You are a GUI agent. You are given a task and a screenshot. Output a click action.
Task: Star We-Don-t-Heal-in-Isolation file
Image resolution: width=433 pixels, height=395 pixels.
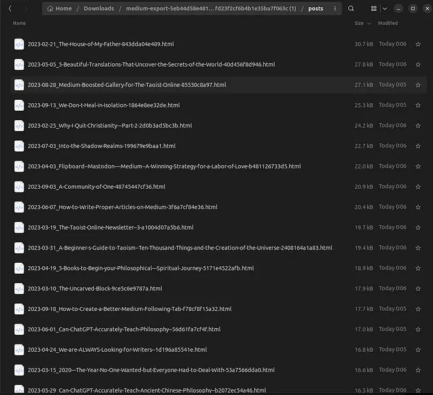click(418, 105)
